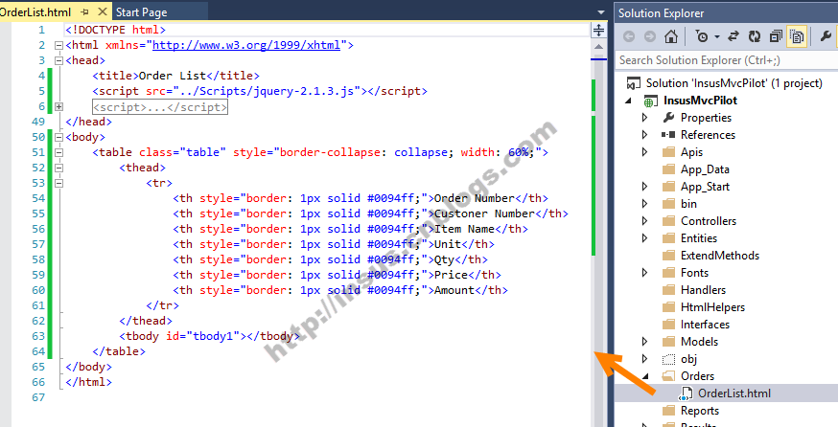Click the InsusMvcPilot project web icon
This screenshot has height=427, width=838.
click(x=650, y=101)
